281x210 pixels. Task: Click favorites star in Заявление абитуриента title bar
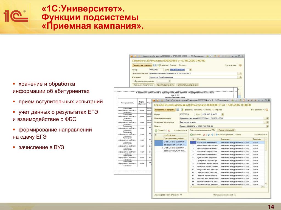click(139, 56)
